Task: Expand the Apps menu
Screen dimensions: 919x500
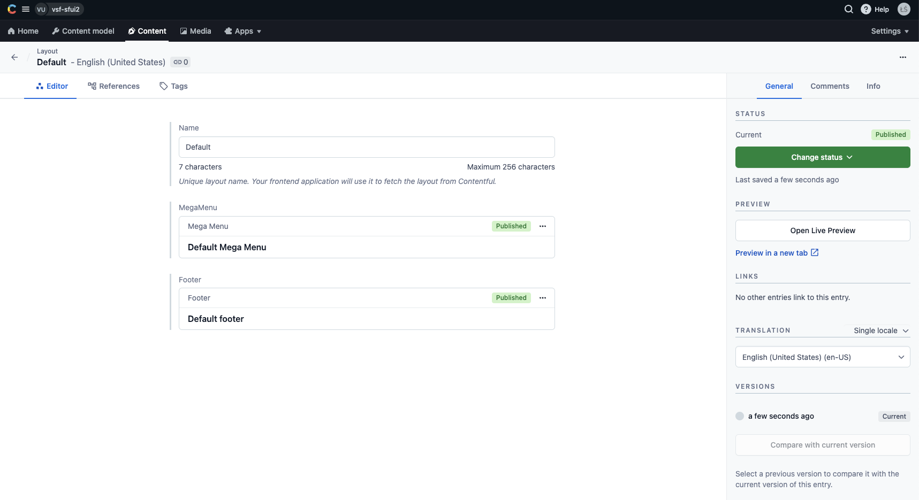Action: tap(243, 31)
